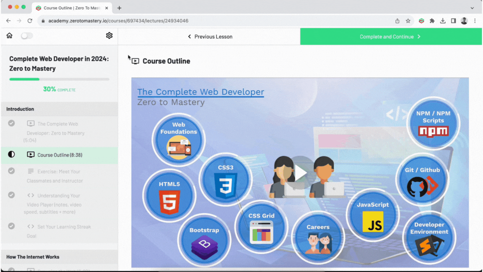Click How The Internet Works section header
Viewport: 483px width, 272px height.
pos(60,257)
